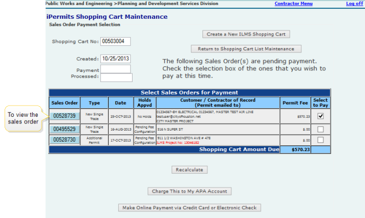Click the Log off link
The height and width of the screenshot is (218, 365).
354,3
